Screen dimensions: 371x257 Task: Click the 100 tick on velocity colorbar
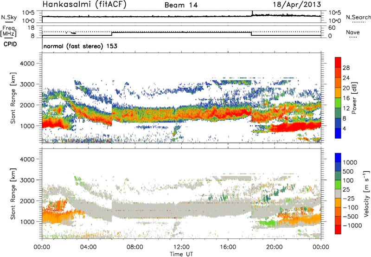pyautogui.click(x=348, y=180)
